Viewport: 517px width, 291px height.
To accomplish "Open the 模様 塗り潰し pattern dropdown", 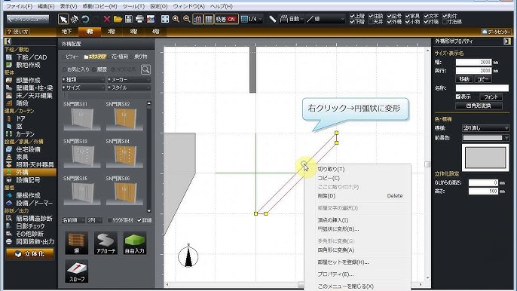I will click(x=485, y=128).
